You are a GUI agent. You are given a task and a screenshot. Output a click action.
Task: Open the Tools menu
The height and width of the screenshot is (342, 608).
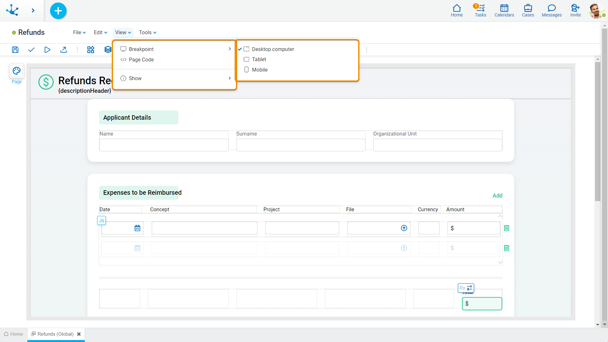click(x=148, y=32)
